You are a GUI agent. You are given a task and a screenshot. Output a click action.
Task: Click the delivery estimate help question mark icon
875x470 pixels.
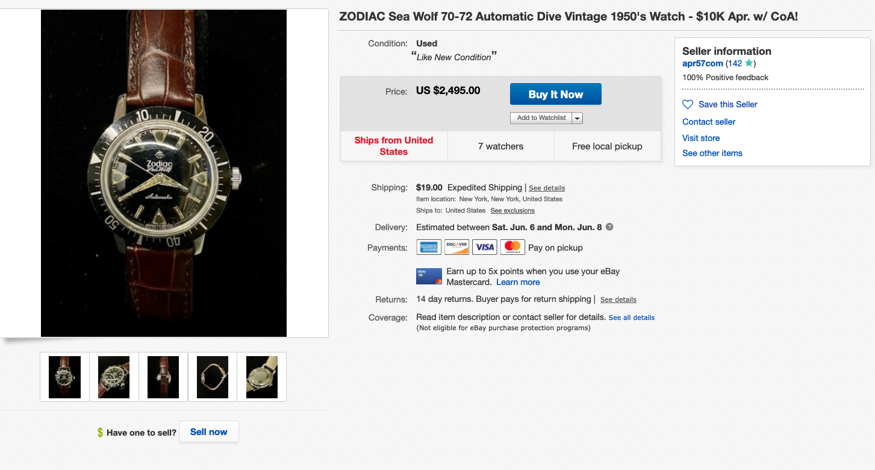click(x=609, y=227)
